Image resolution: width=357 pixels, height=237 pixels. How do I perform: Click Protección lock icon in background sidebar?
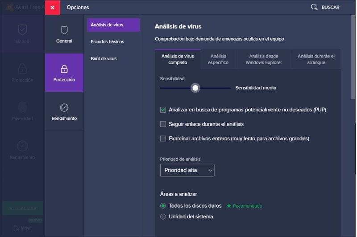click(x=22, y=69)
